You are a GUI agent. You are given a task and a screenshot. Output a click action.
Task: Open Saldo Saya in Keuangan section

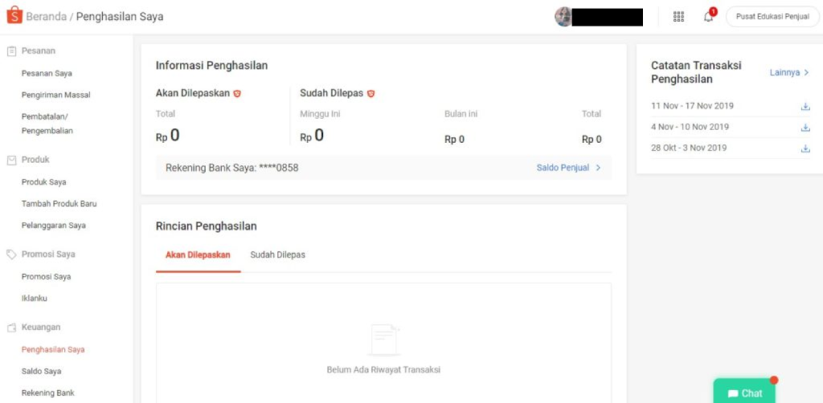41,371
